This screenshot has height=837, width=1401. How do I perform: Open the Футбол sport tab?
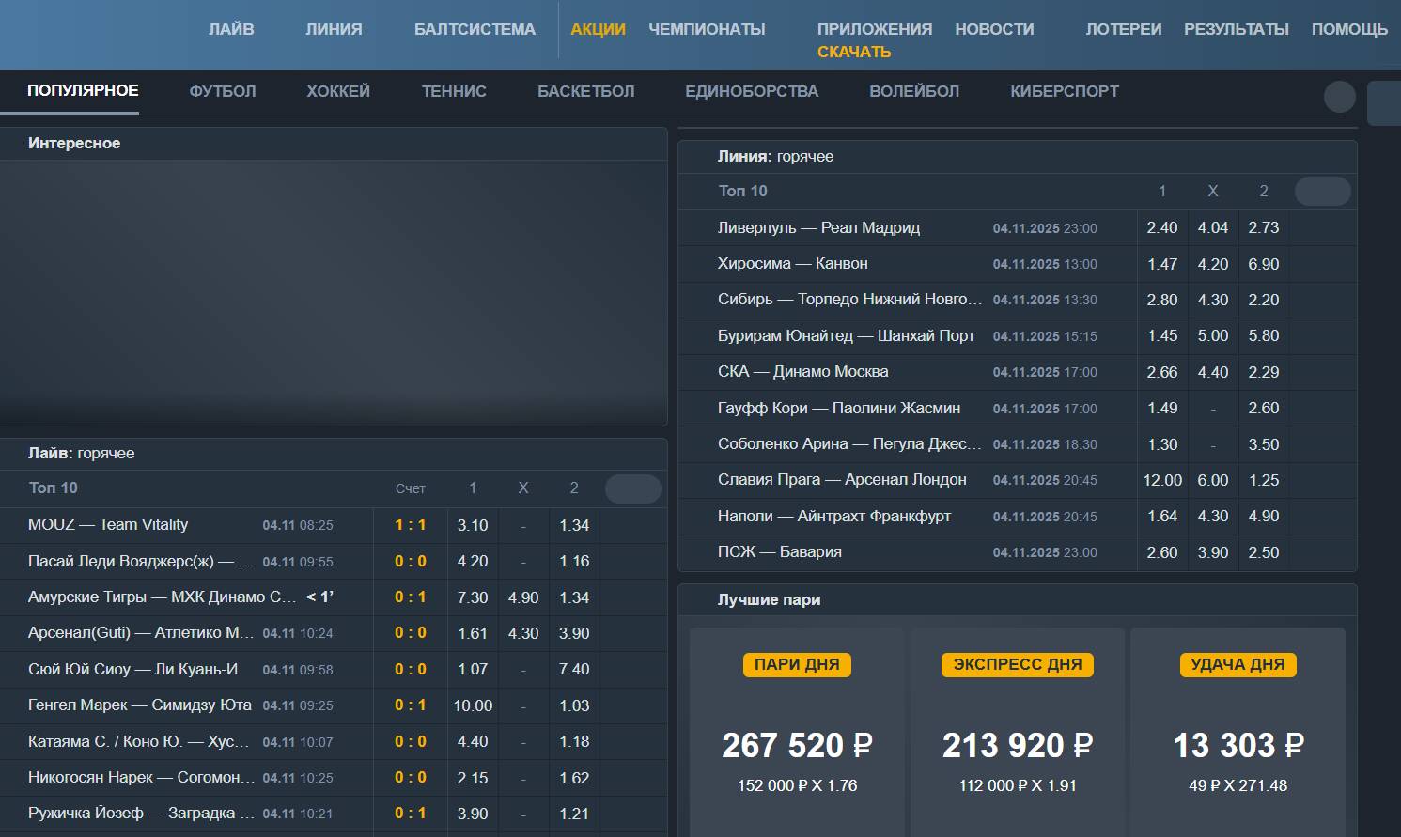click(223, 91)
